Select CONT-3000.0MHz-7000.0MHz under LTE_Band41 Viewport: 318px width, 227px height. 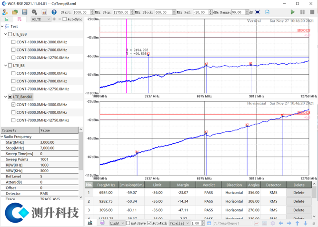coord(13,112)
